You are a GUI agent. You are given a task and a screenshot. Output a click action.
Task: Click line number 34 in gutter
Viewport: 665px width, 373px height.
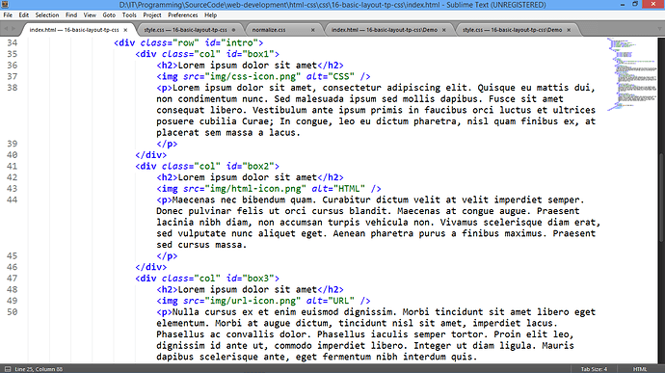pos(13,42)
